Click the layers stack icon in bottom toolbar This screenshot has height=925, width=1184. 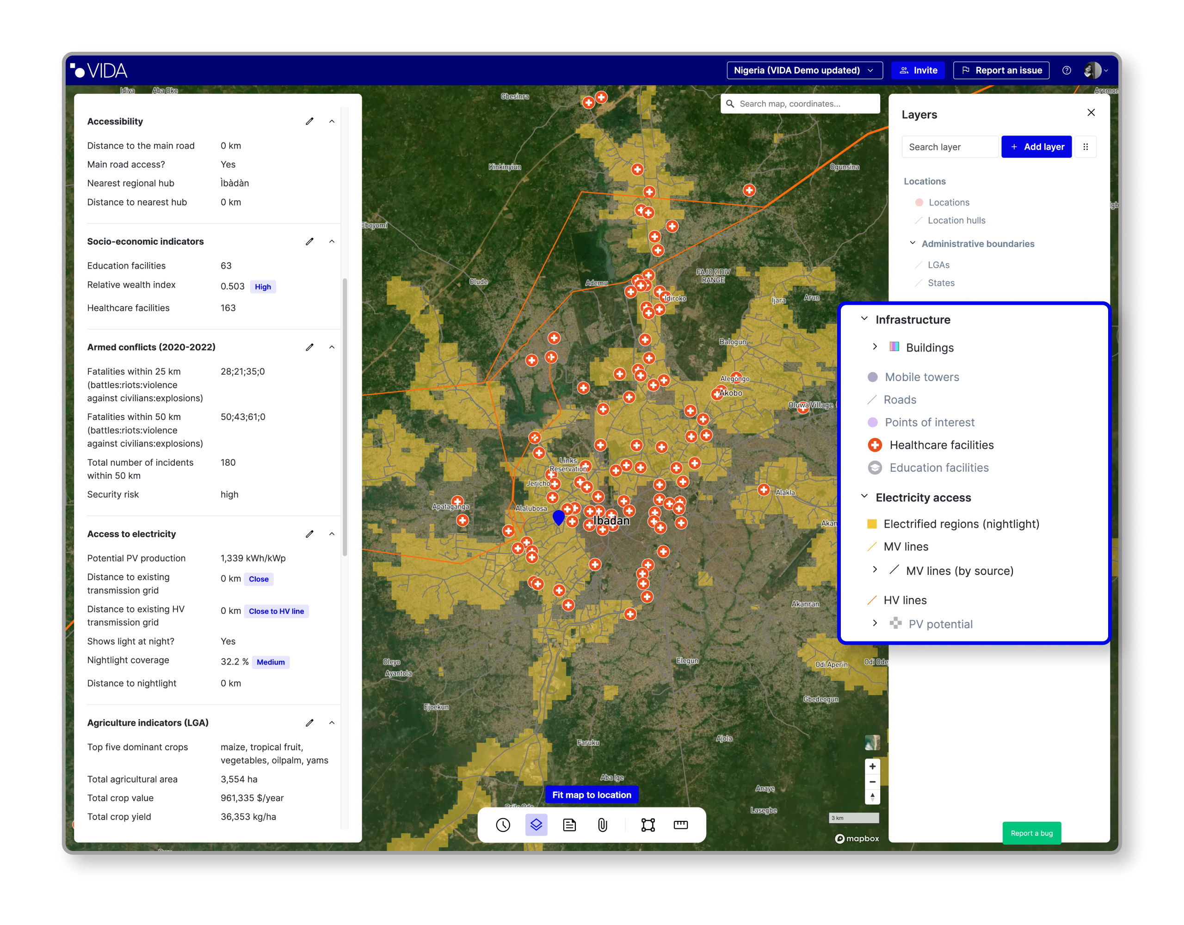pyautogui.click(x=536, y=825)
